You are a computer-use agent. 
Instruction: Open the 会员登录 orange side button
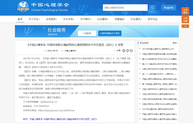coord(185,11)
